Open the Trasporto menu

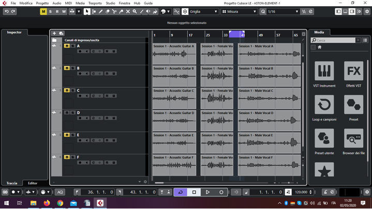[95, 3]
